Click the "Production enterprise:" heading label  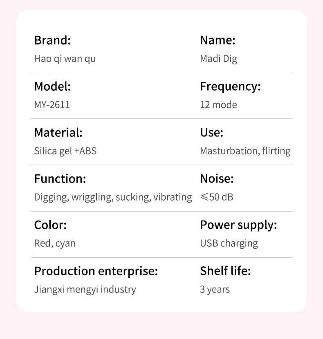[96, 271]
